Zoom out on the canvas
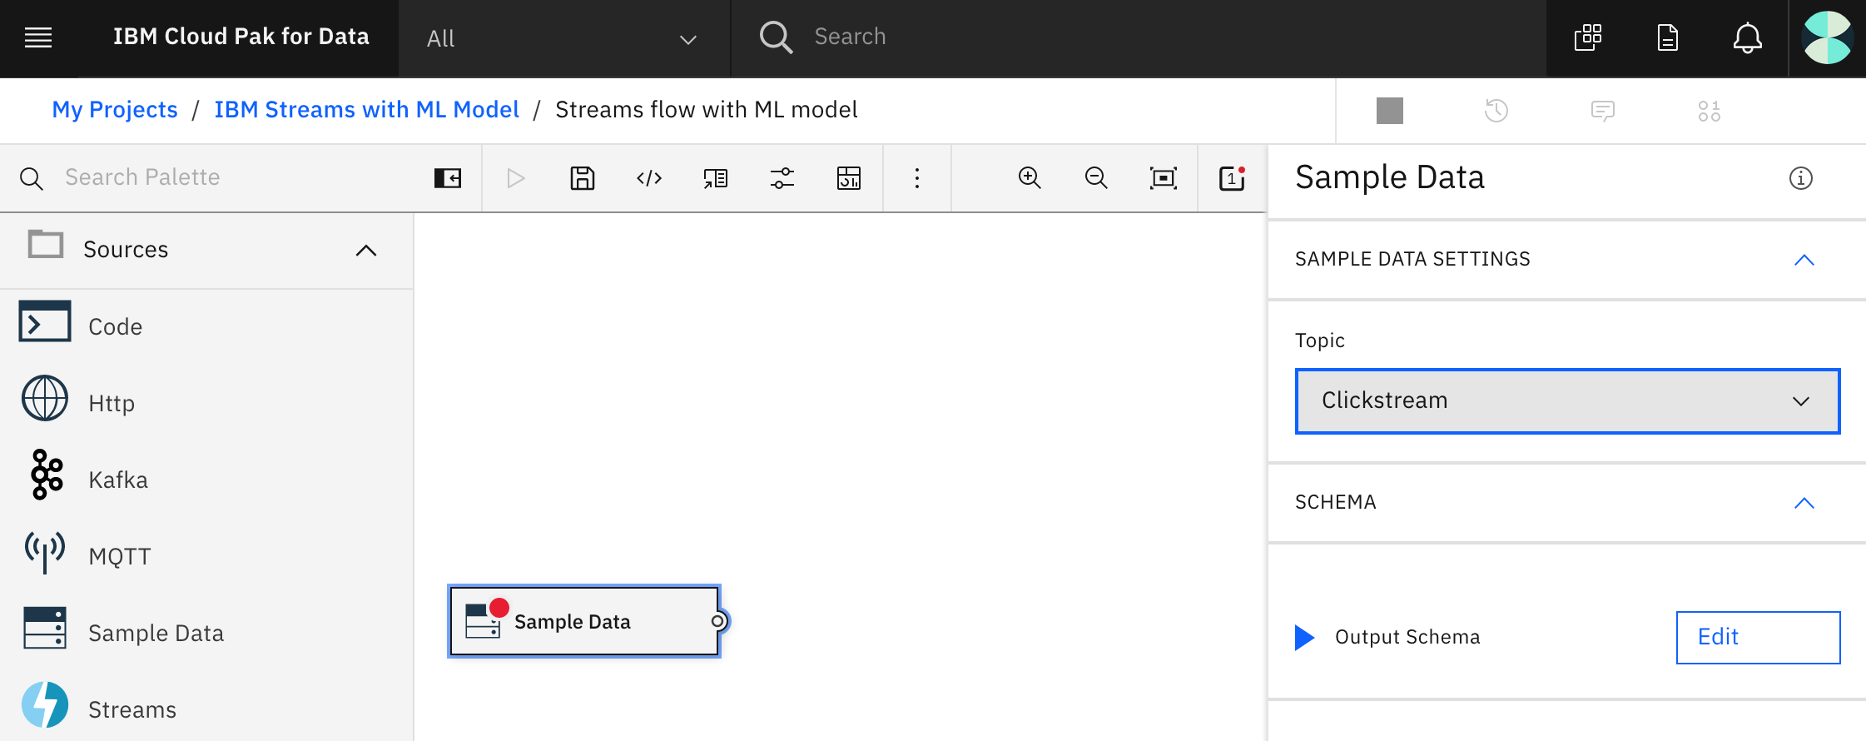Viewport: 1866px width, 741px height. tap(1097, 178)
